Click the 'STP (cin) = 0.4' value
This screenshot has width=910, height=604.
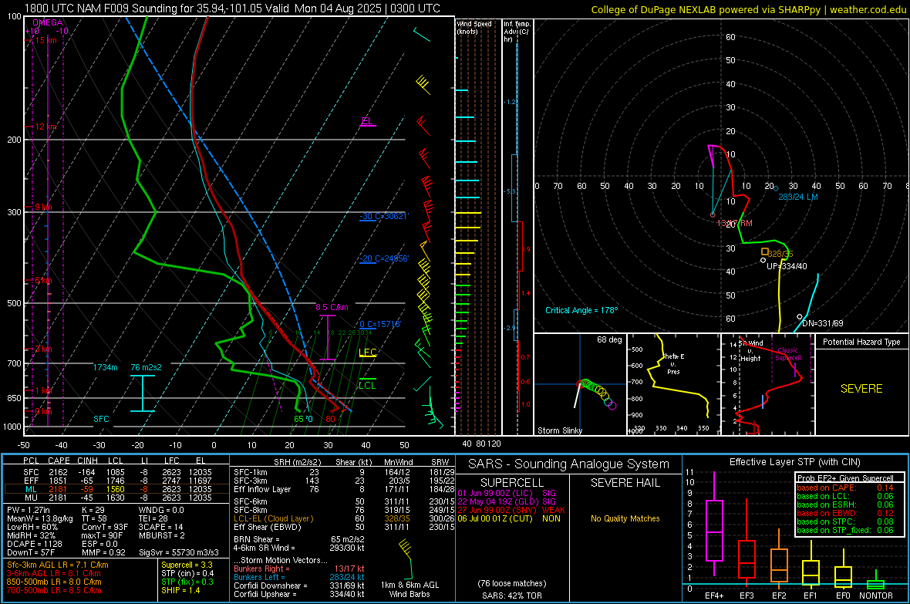[x=187, y=573]
